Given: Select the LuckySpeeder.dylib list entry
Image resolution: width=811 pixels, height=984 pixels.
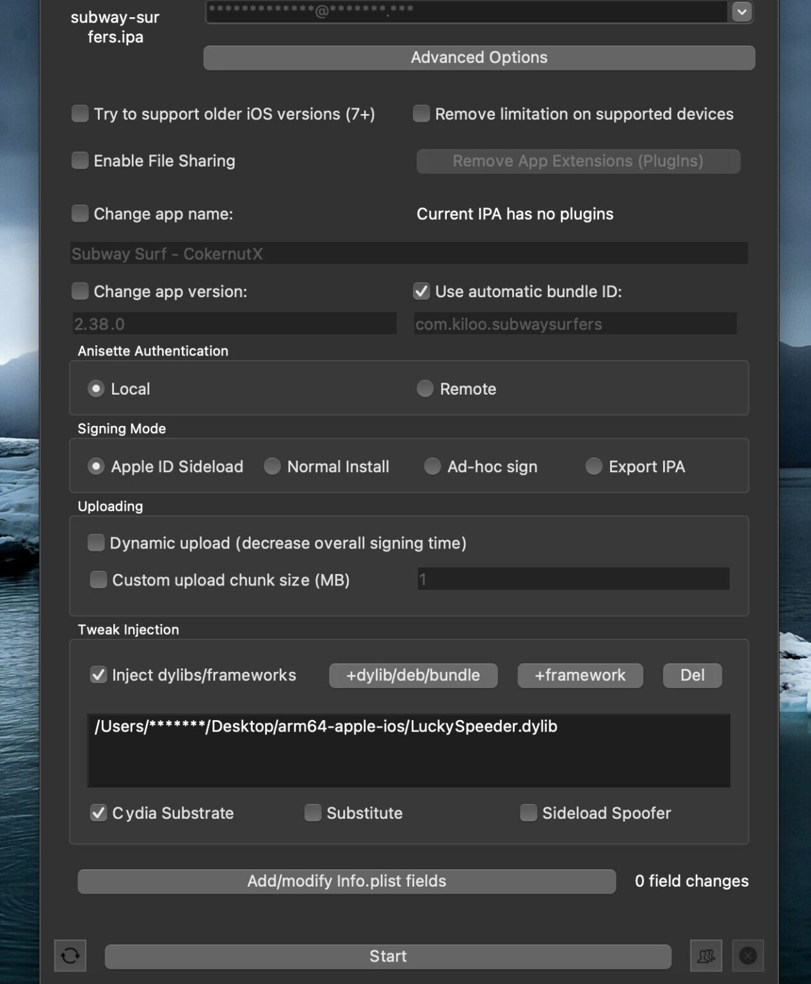Looking at the screenshot, I should click(x=325, y=726).
